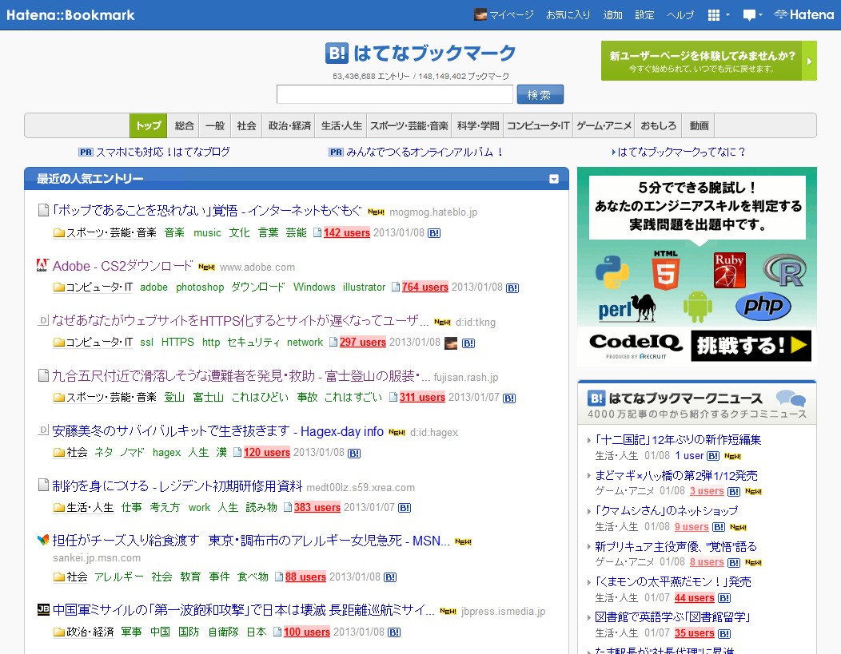
Task: Select the おもしろ tab
Action: [x=658, y=126]
